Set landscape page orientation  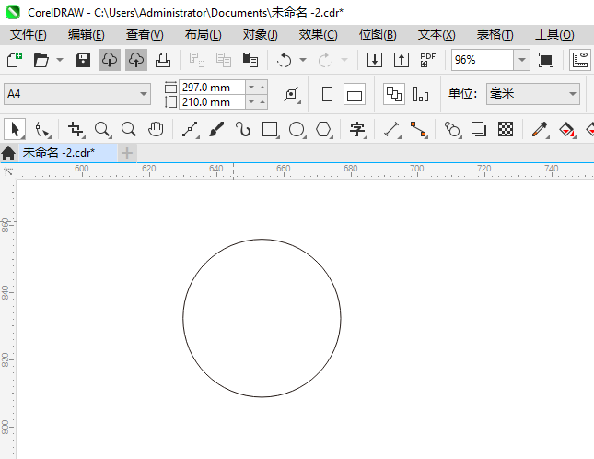coord(355,94)
